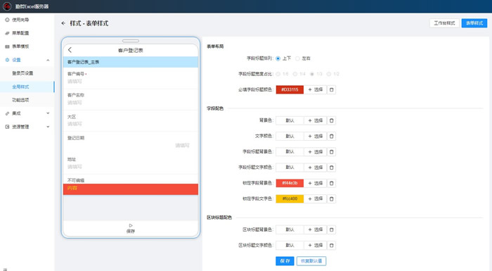Expand the 集成 sidebar section
Screen dimensions: 492x271
(48, 113)
